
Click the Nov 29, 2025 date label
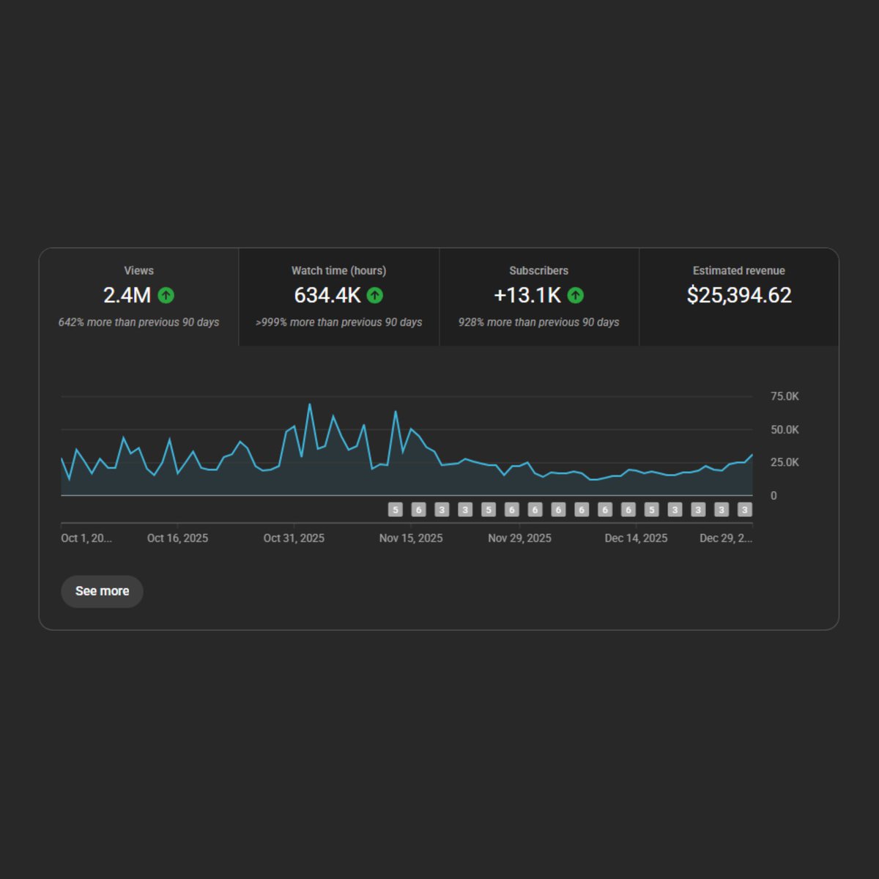click(x=519, y=538)
